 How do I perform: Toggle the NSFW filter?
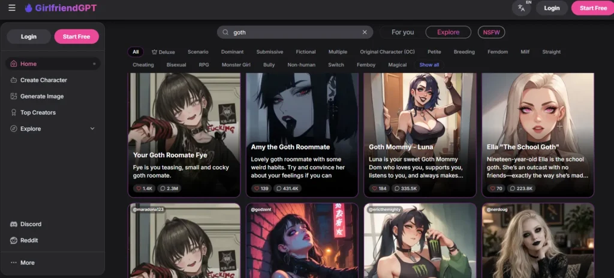491,32
